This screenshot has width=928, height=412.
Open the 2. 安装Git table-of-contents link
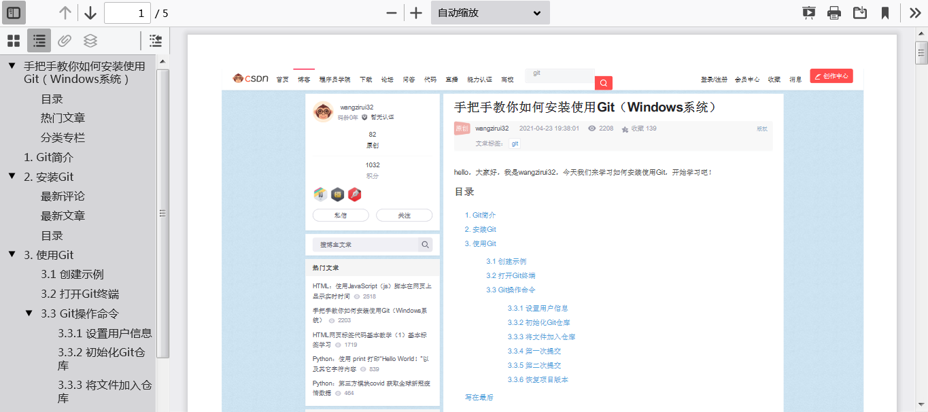click(480, 229)
